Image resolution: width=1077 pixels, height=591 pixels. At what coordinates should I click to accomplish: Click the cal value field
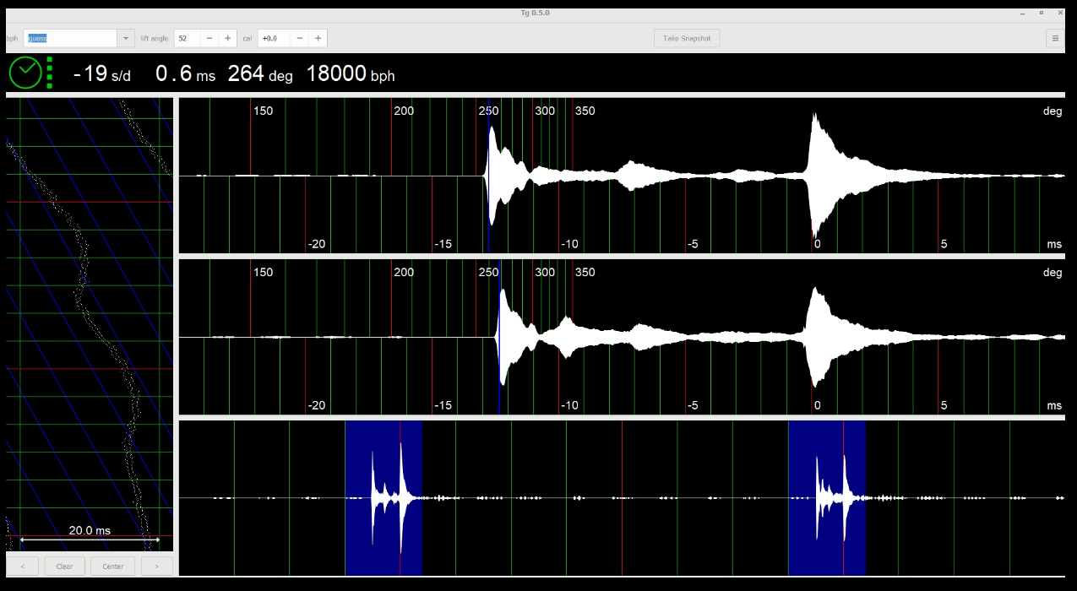coord(274,38)
